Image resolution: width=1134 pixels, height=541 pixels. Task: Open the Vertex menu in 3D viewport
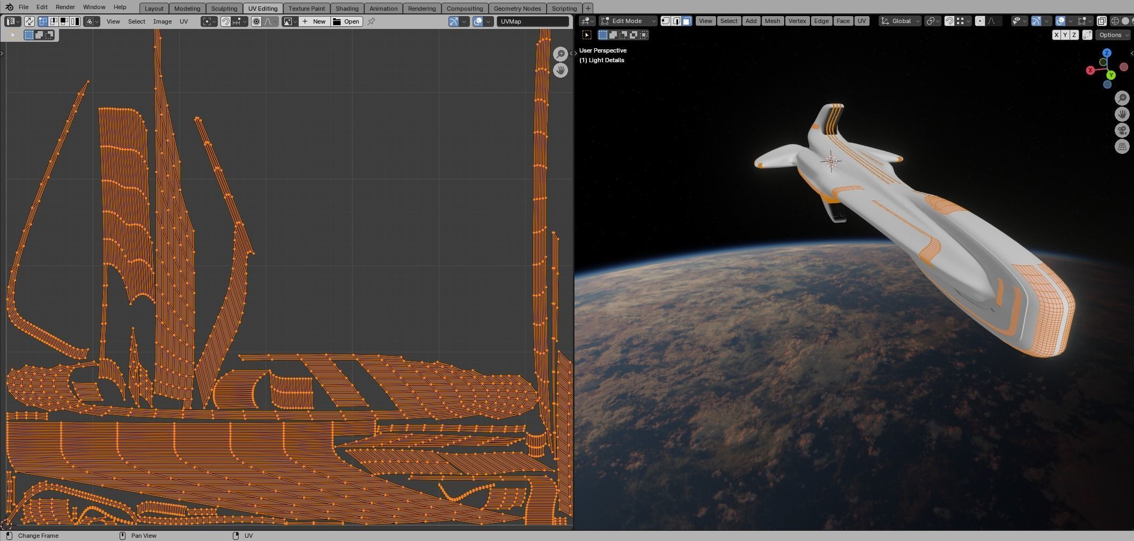[797, 21]
